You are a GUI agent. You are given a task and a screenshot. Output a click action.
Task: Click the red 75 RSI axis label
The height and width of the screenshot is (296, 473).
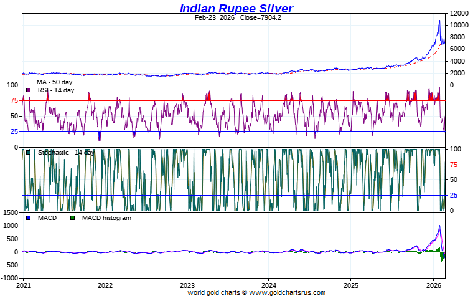[x=14, y=100]
